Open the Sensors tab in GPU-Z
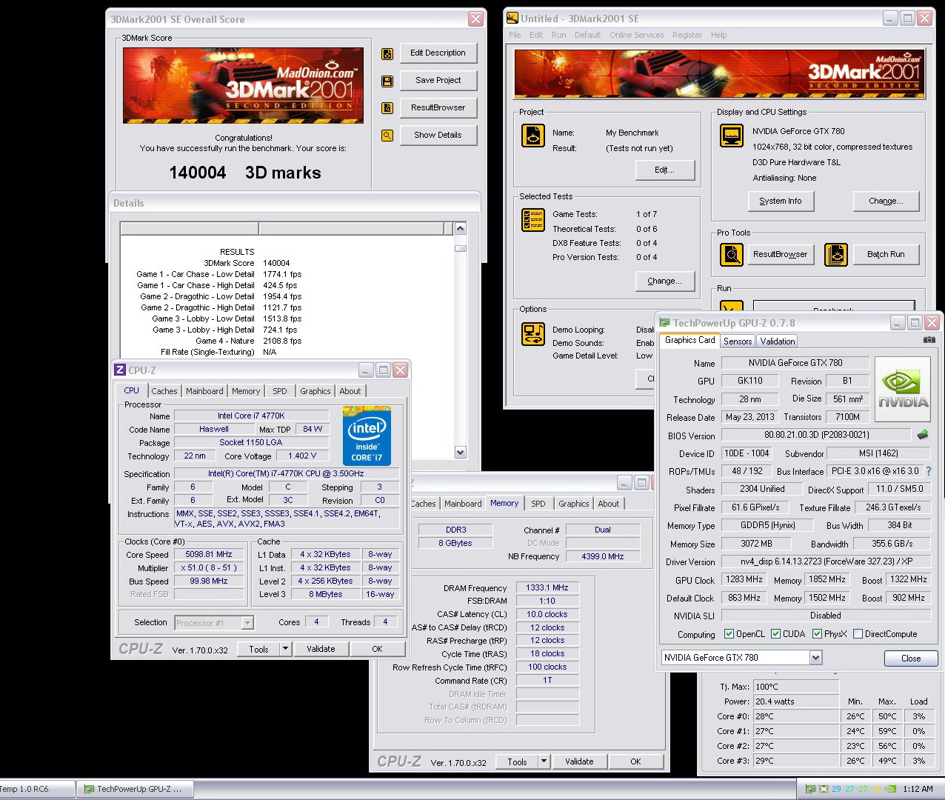945x800 pixels. coord(738,341)
